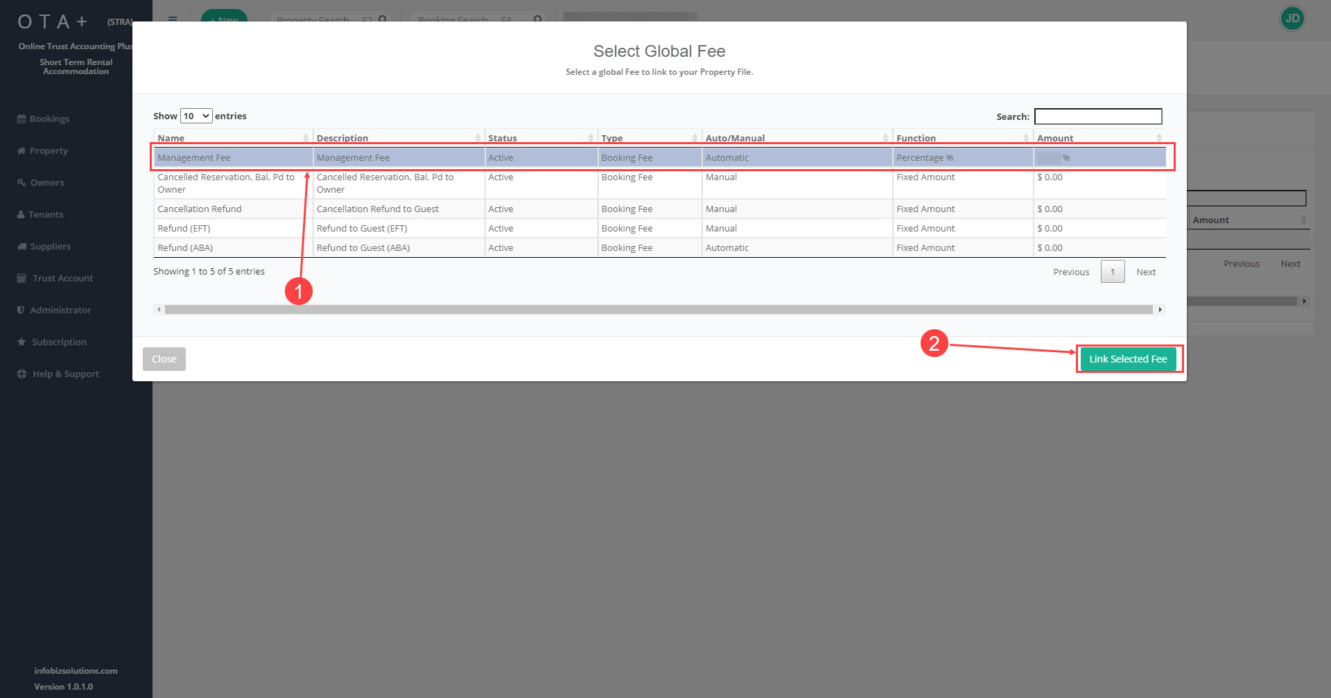This screenshot has height=698, width=1331.
Task: Focus the Search field in the dialog
Action: (x=1098, y=116)
